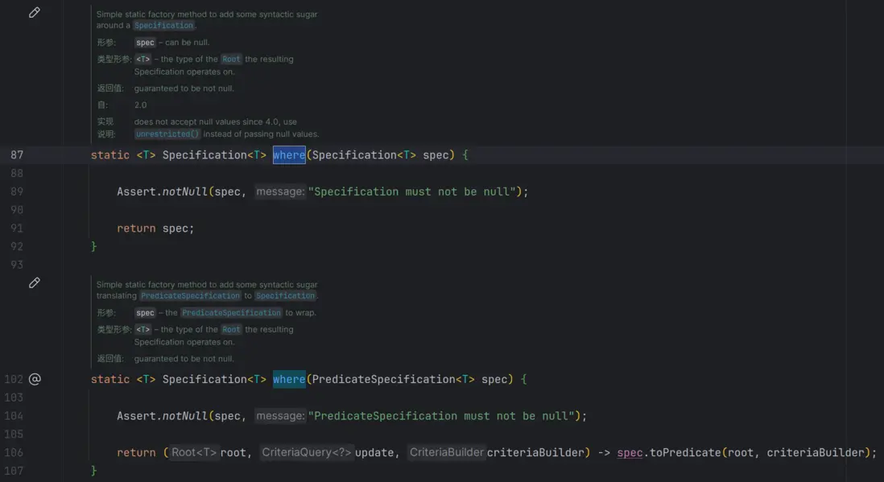Click line number 87 in the gutter

click(17, 155)
